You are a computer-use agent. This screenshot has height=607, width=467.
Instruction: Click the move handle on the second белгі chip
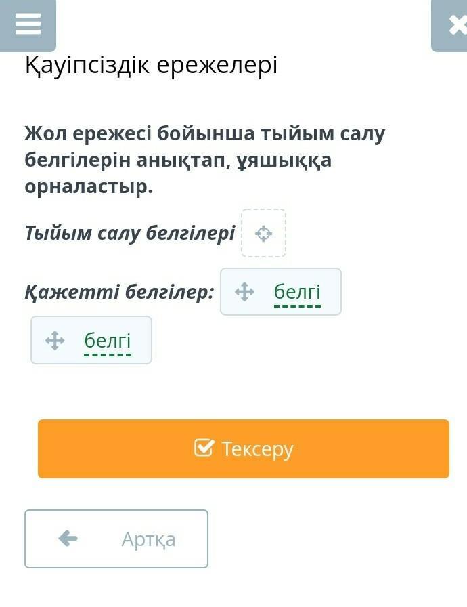55,340
